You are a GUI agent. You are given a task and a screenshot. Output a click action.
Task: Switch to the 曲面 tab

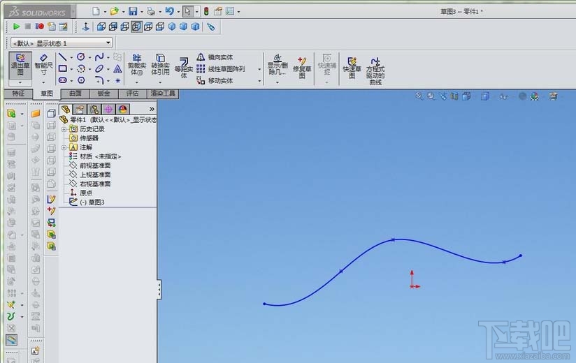click(x=75, y=94)
